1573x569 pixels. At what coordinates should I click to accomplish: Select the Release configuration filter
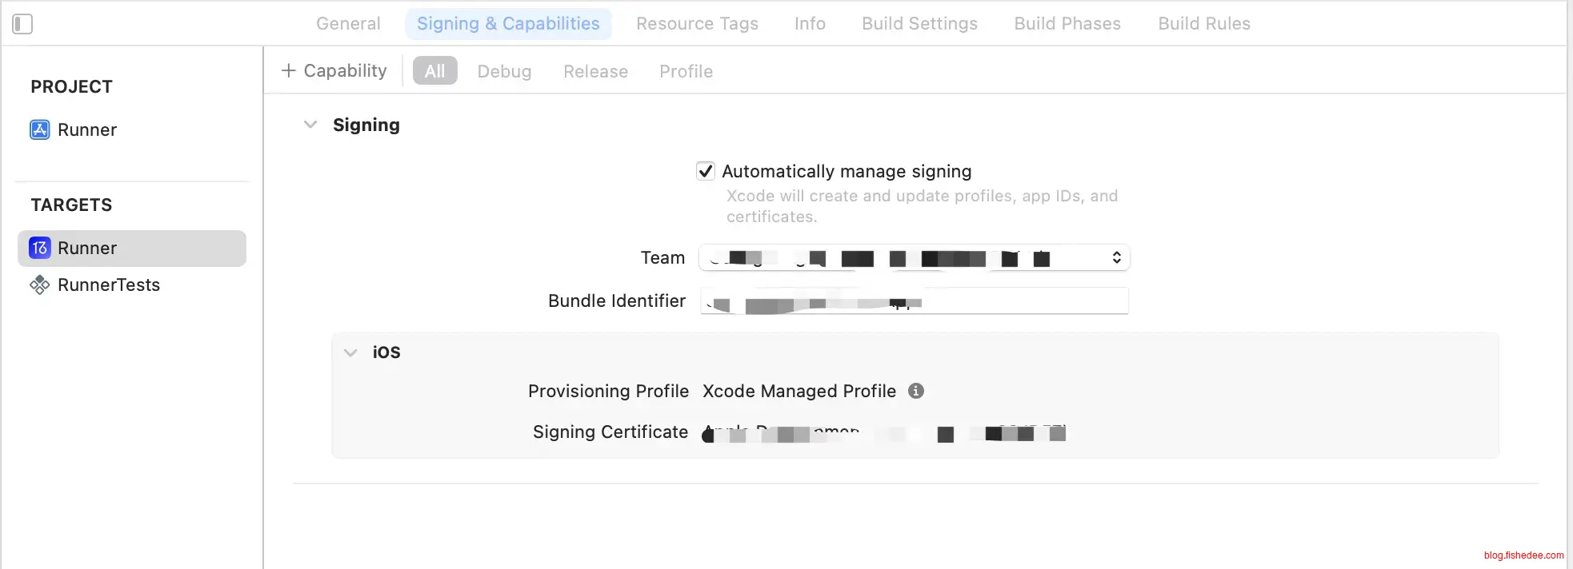(x=595, y=71)
